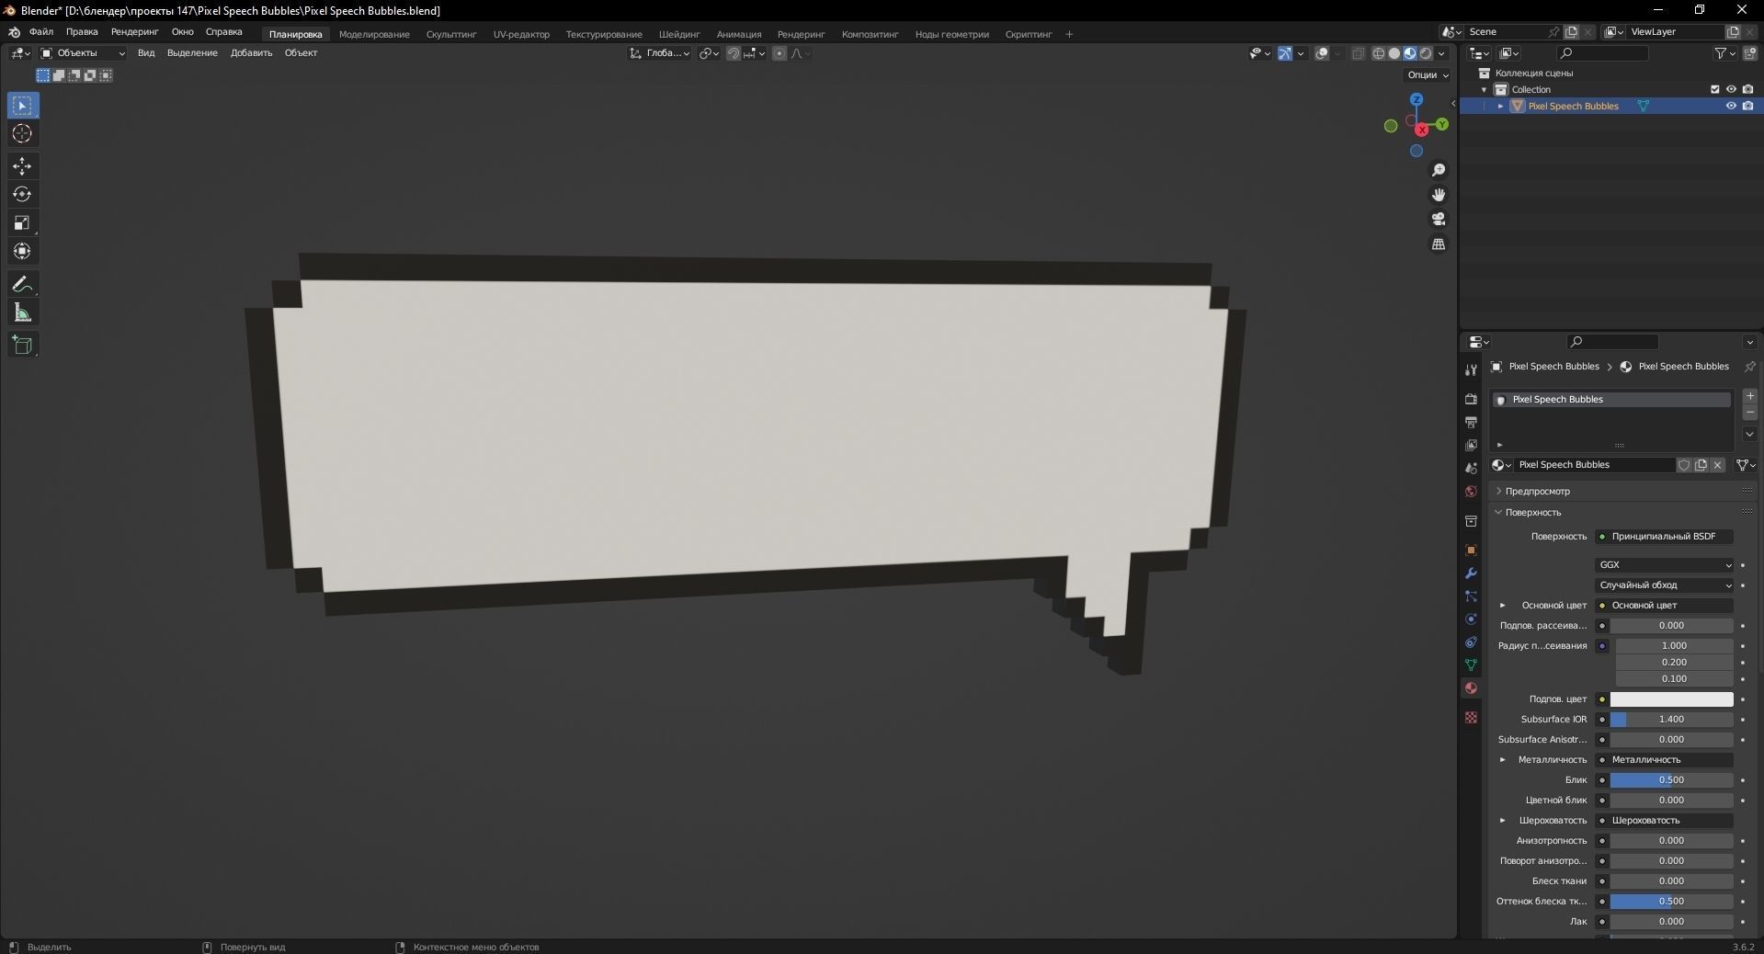Screen dimensions: 1764x954
Task: Select the Transform tool
Action: [x=22, y=251]
